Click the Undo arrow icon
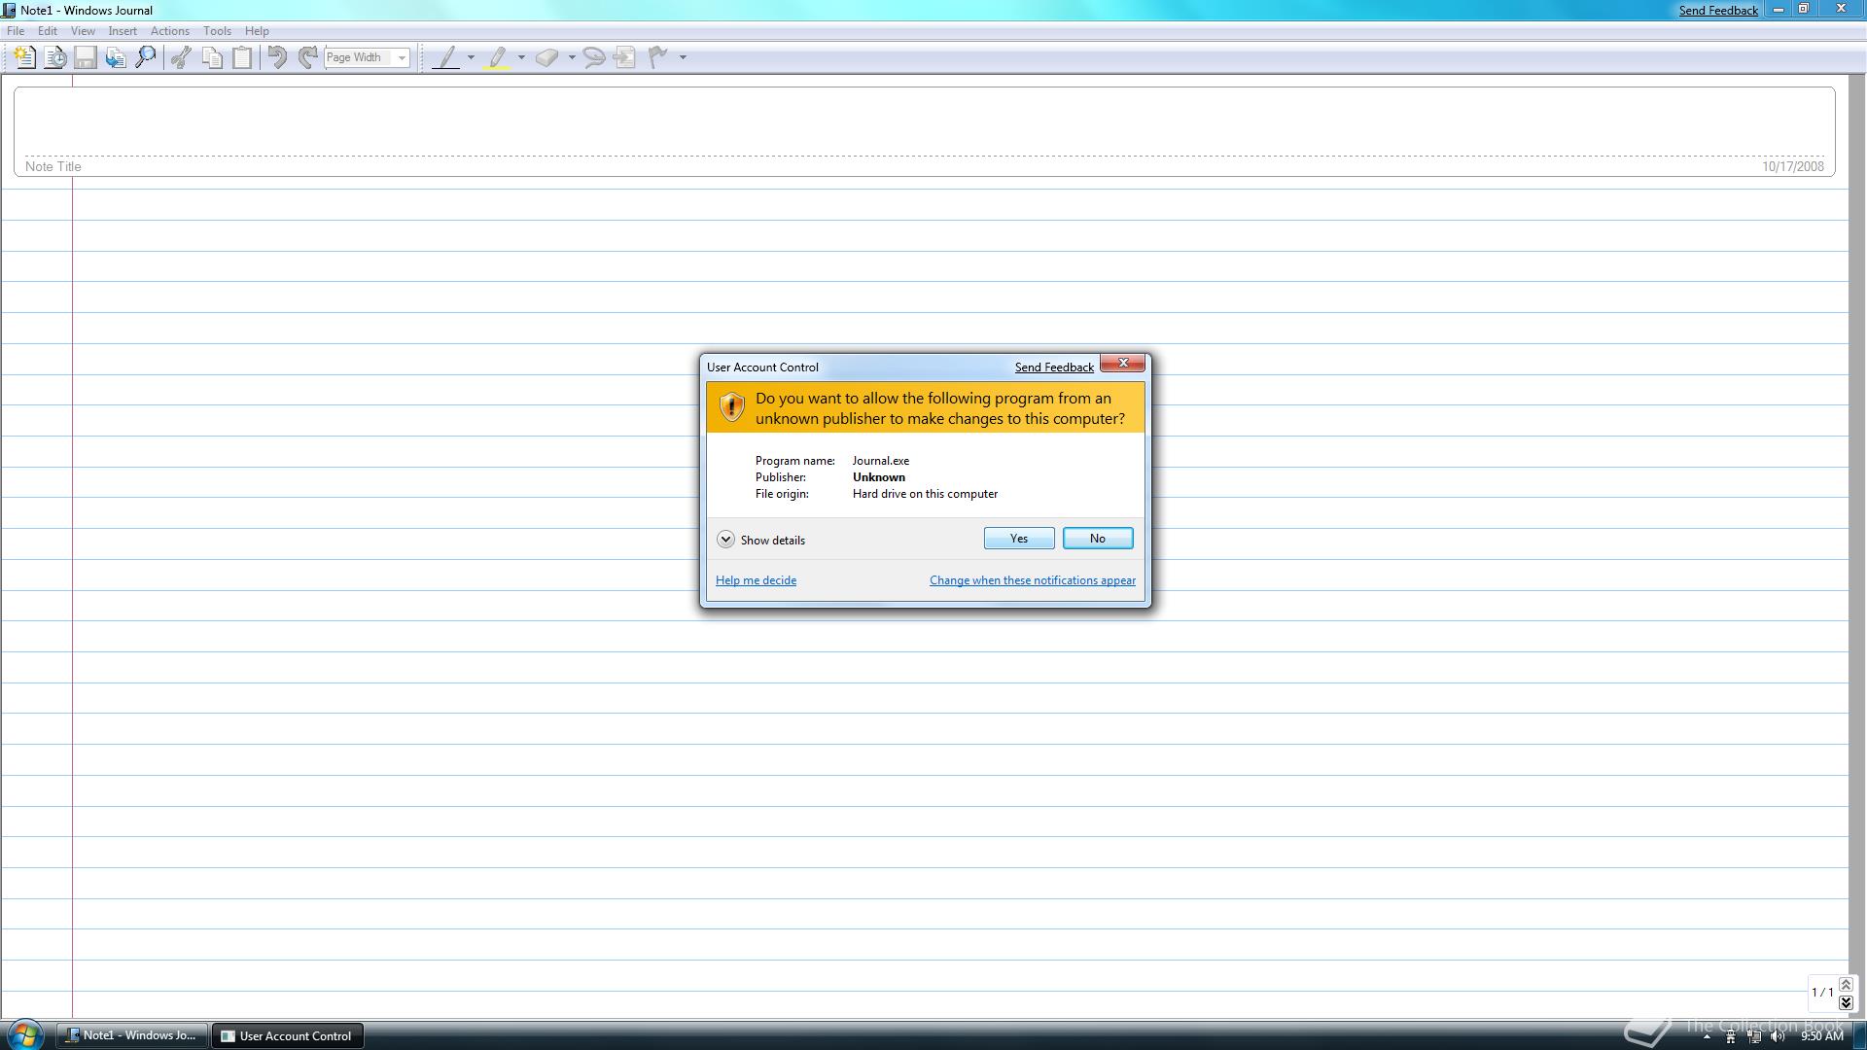The height and width of the screenshot is (1050, 1867). point(277,57)
